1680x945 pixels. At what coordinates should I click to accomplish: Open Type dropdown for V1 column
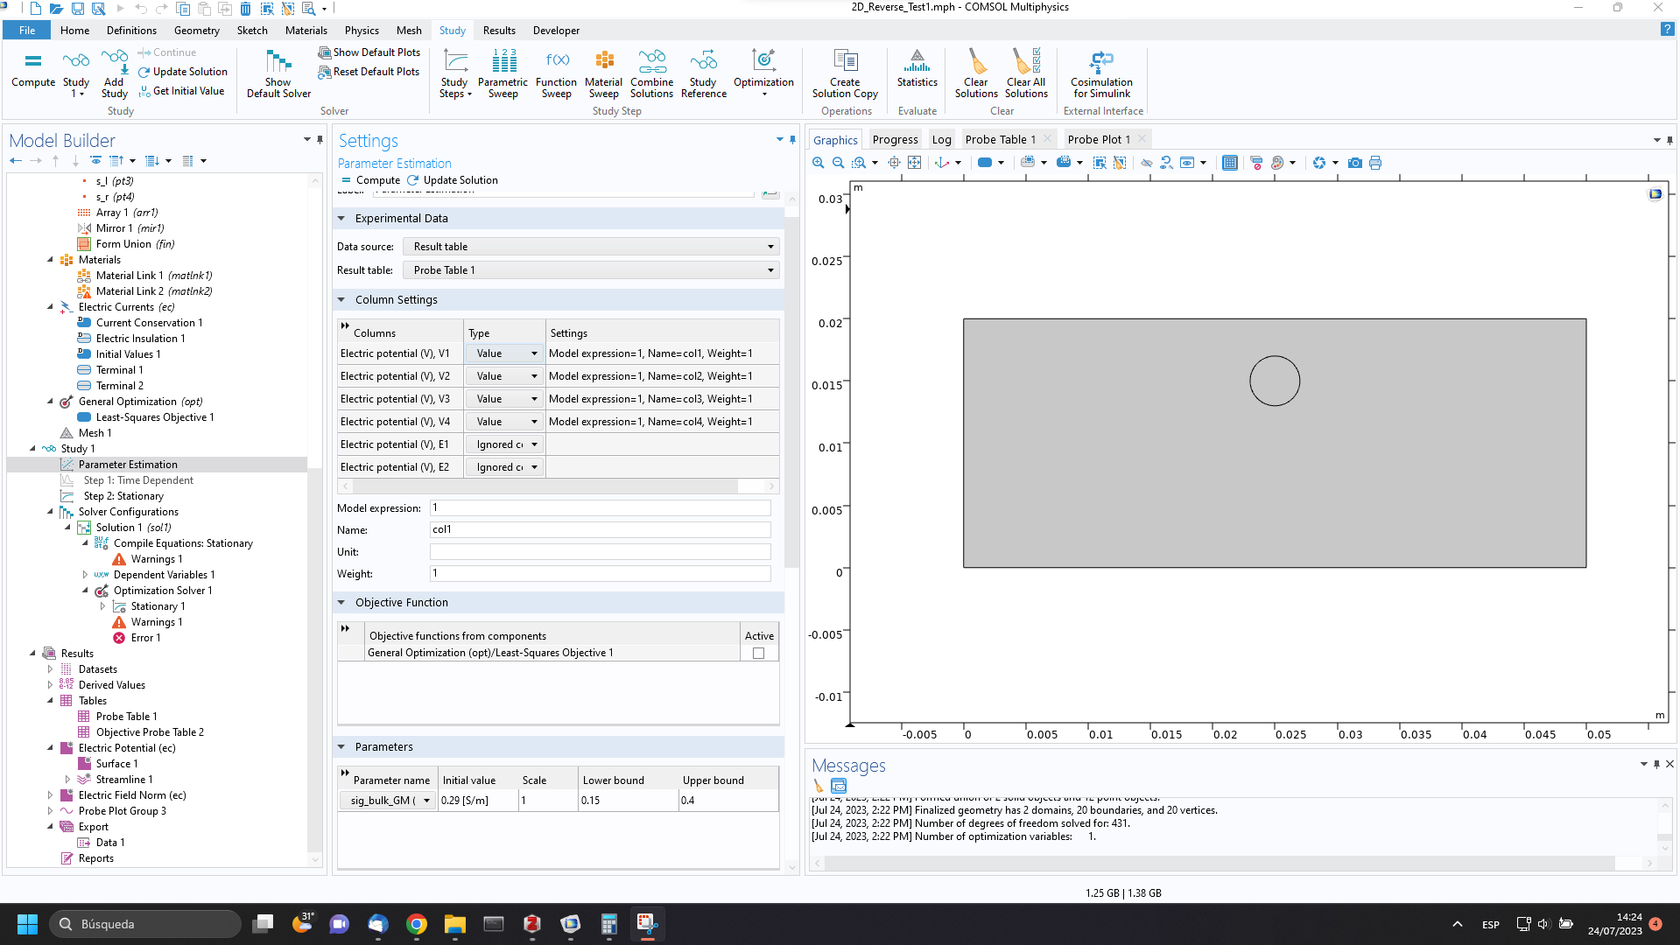(x=505, y=353)
